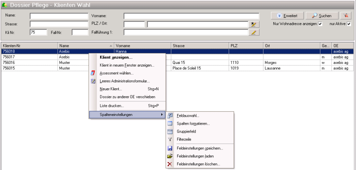Click the Erweitert button
Image resolution: width=356 pixels, height=170 pixels.
(x=287, y=16)
